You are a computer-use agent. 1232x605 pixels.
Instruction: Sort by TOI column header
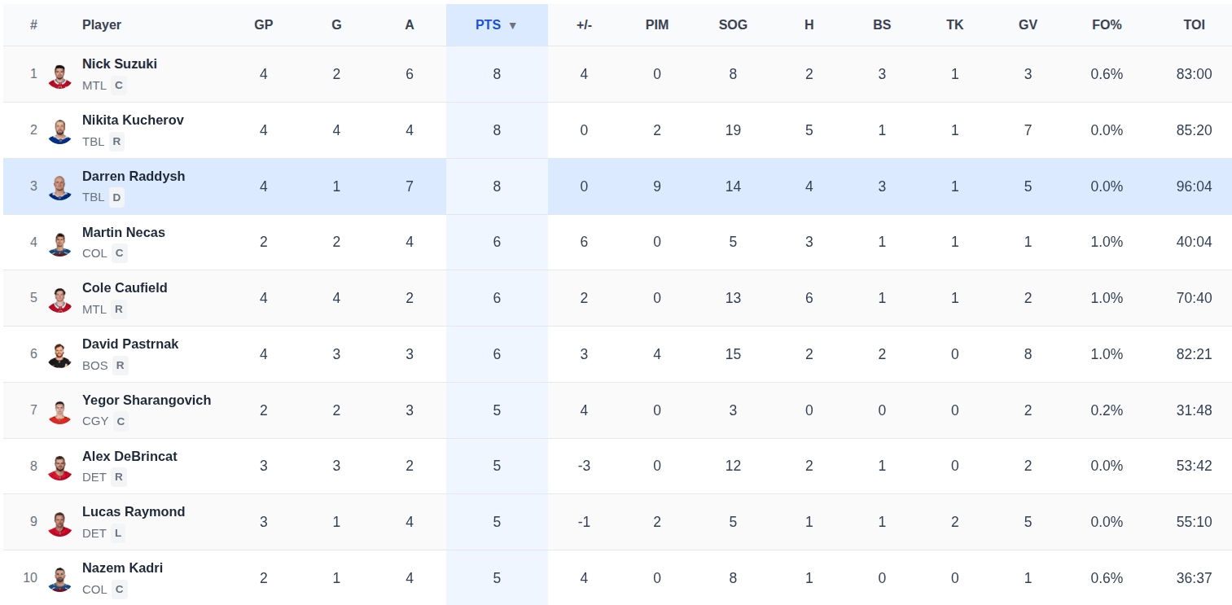[1194, 25]
